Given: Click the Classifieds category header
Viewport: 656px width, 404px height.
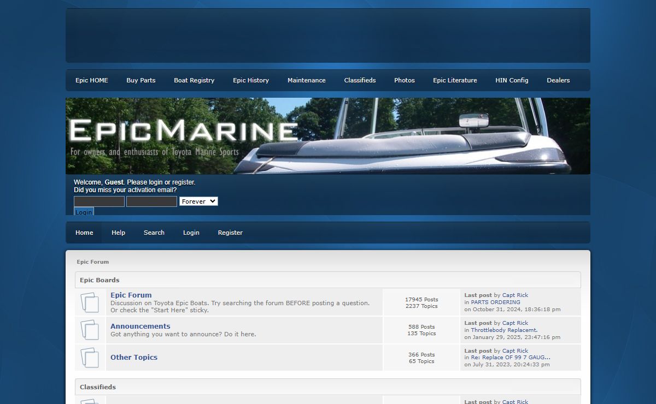Looking at the screenshot, I should 328,387.
